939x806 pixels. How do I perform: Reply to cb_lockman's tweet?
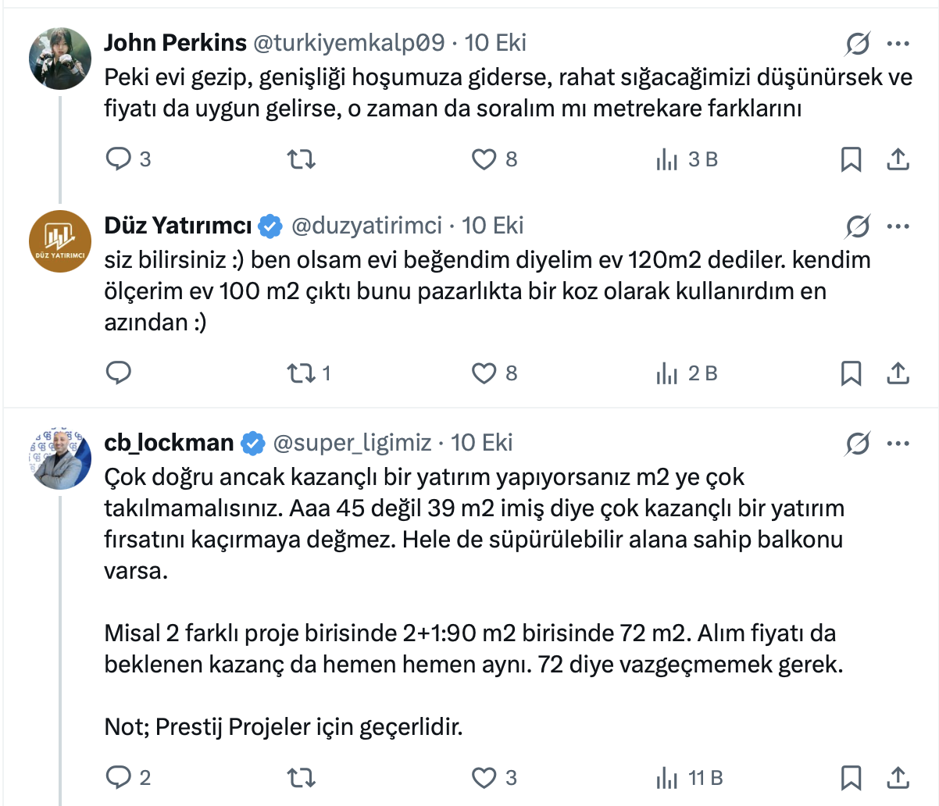(x=118, y=778)
